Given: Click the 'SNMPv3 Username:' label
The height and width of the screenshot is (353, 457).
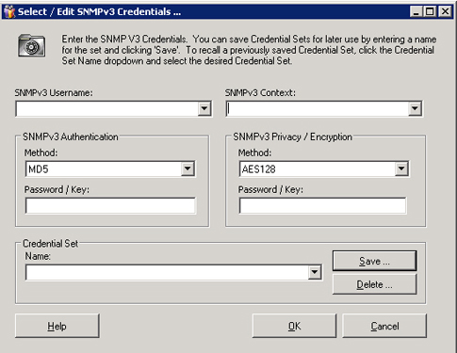Looking at the screenshot, I should 54,93.
